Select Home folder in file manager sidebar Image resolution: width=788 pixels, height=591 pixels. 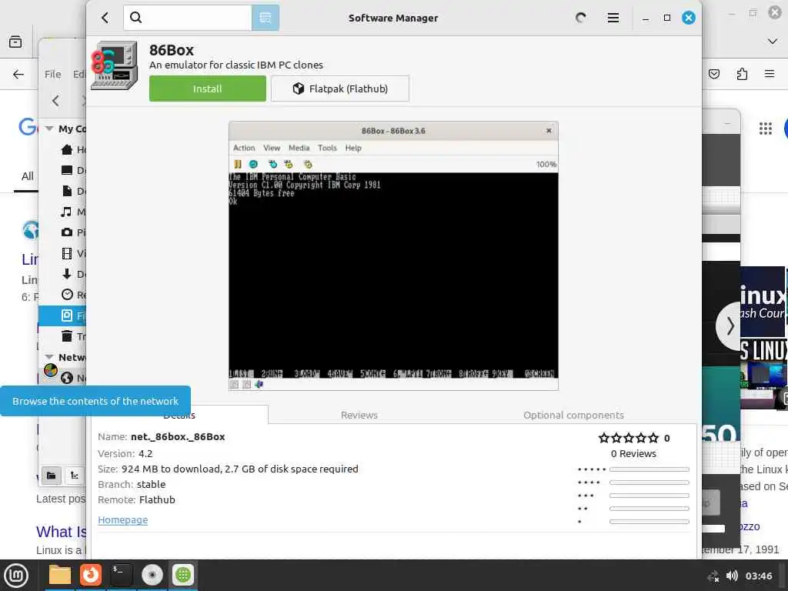[x=67, y=149]
